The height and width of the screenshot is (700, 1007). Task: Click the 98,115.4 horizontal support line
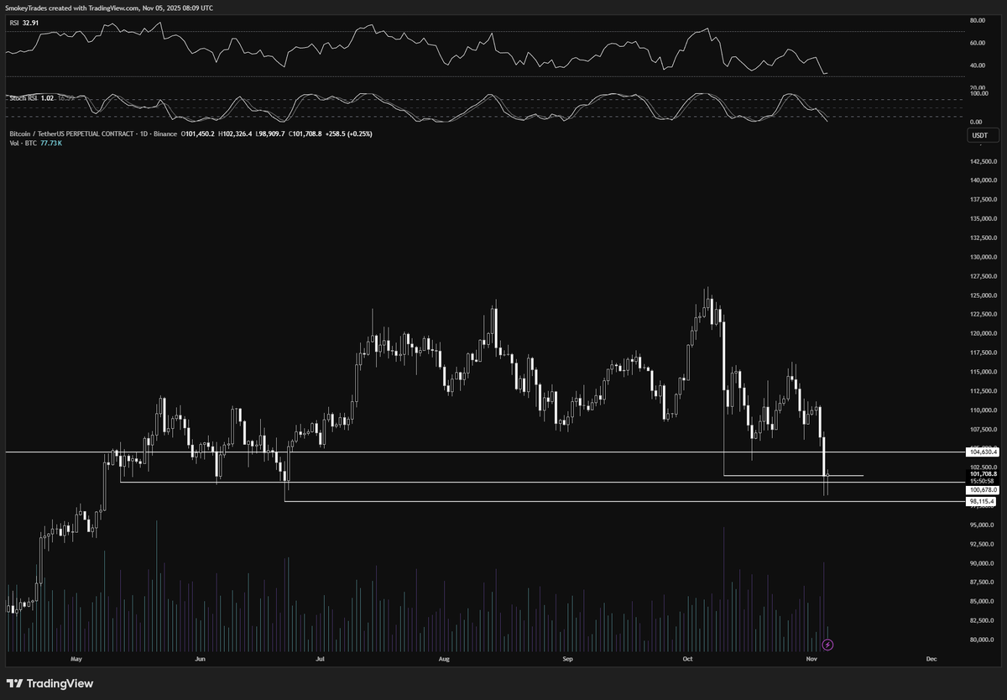tap(624, 502)
